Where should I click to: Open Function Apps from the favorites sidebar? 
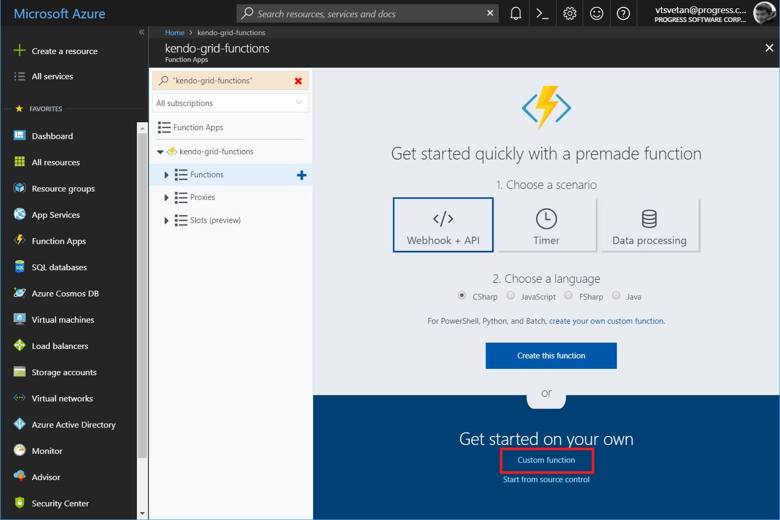[58, 241]
